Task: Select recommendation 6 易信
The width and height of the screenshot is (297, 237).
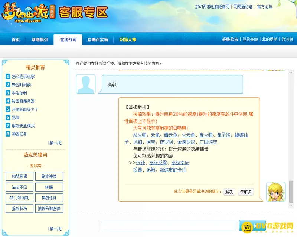Action: coord(16,118)
